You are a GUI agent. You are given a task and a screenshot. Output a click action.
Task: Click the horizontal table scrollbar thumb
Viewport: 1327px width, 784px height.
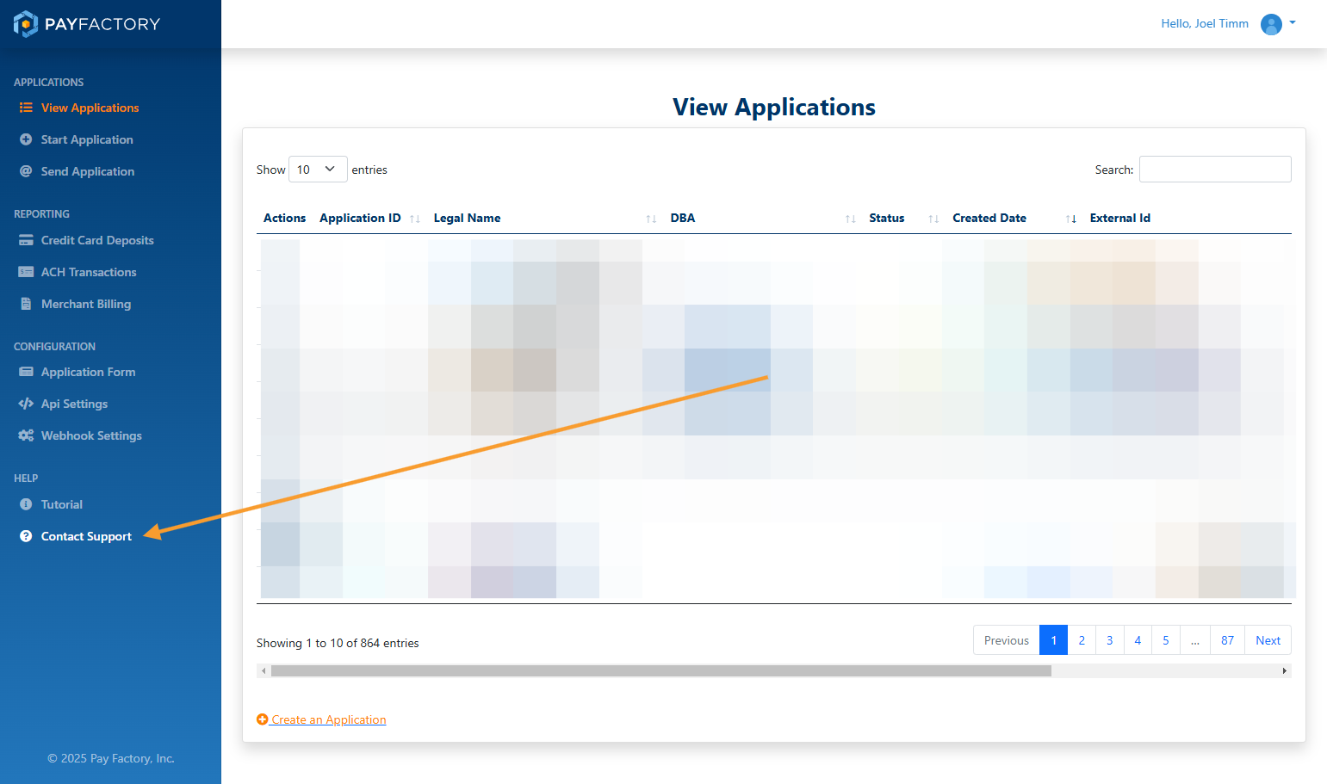[661, 671]
